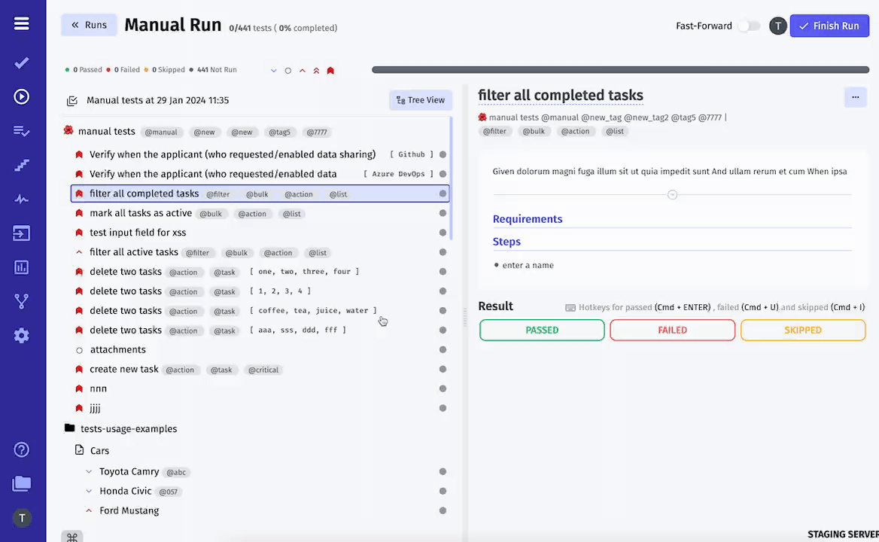Filter by normal priority circle icon
Image resolution: width=879 pixels, height=542 pixels.
click(288, 71)
